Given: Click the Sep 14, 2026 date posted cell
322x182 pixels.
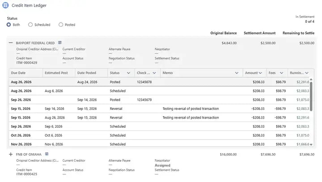Looking at the screenshot, I should coord(87,100).
